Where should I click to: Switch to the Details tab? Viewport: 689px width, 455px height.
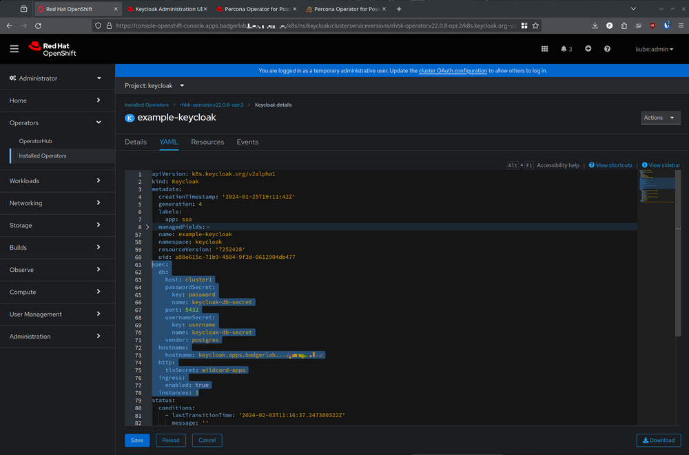tap(136, 142)
